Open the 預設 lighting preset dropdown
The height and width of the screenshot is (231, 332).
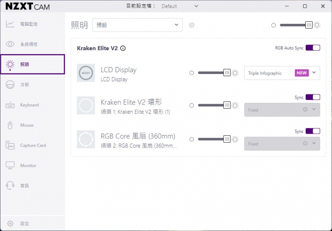pyautogui.click(x=137, y=25)
